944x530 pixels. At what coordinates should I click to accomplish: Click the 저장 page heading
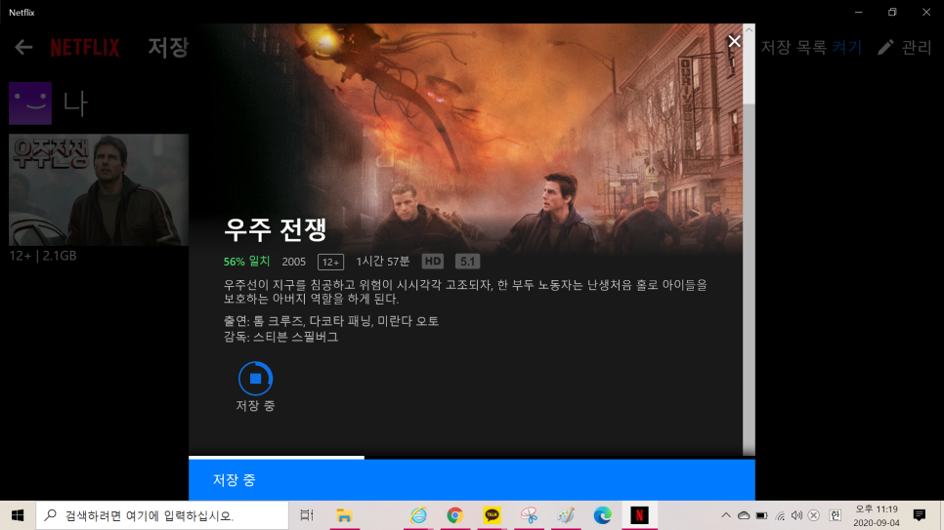pos(168,47)
